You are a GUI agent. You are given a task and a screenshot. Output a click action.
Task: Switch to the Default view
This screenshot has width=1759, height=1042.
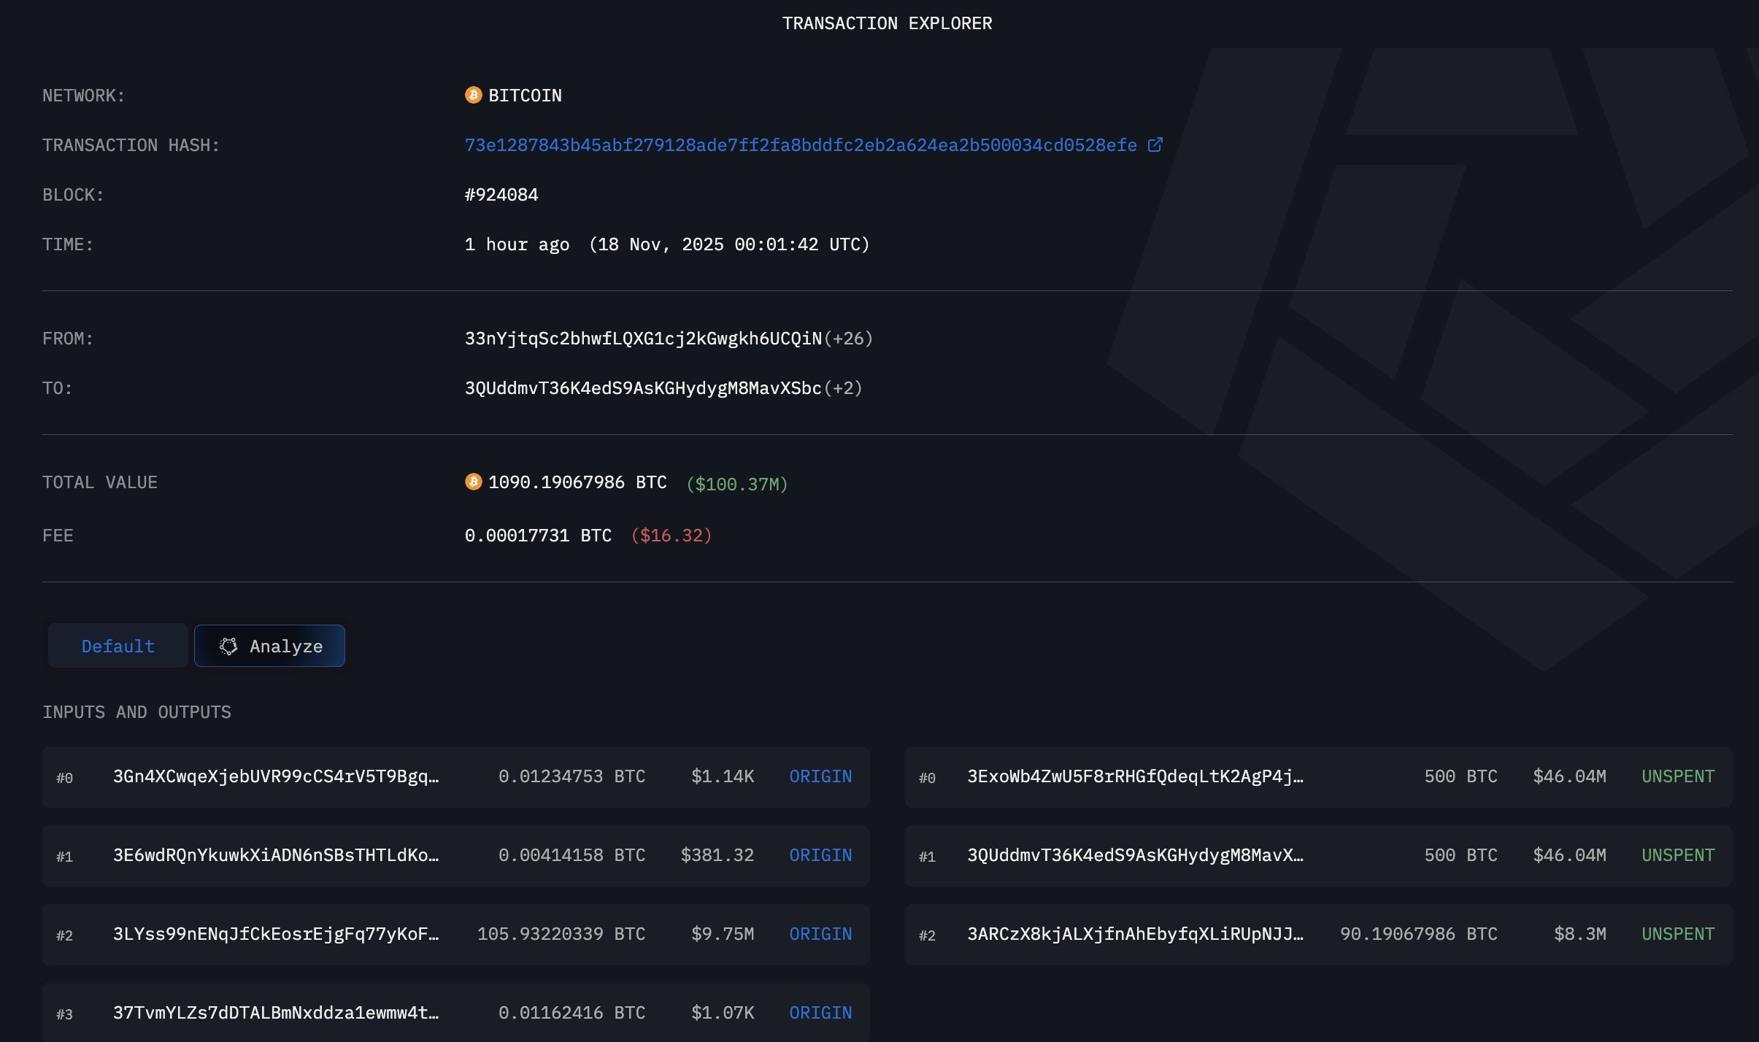tap(118, 645)
